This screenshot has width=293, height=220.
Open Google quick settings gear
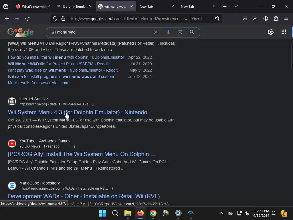(x=271, y=32)
